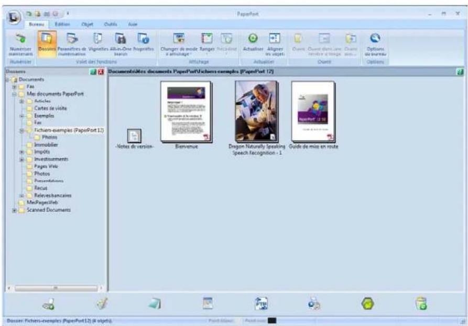Image resolution: width=468 pixels, height=326 pixels.
Task: Open the Propriétés panel icon
Action: [x=143, y=39]
